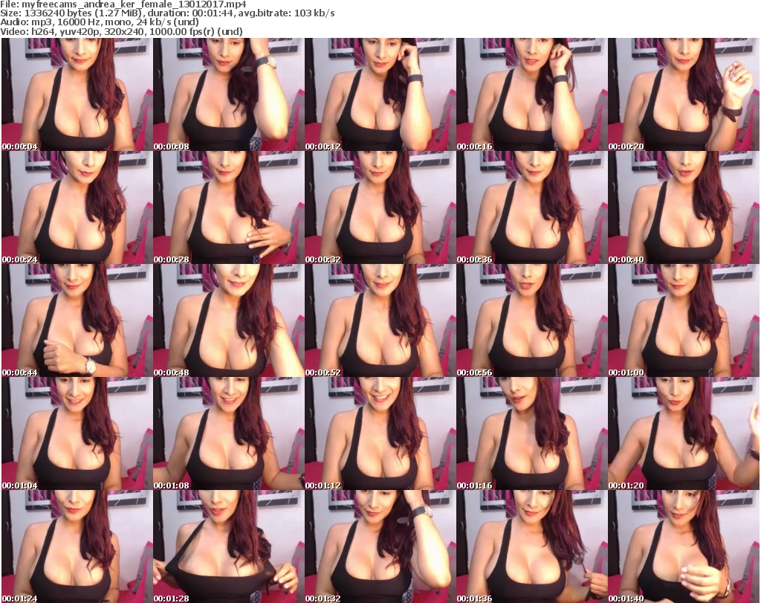Viewport: 761px width, 603px height.
Task: Open the frame stamped 00:00:28
Action: pos(229,207)
